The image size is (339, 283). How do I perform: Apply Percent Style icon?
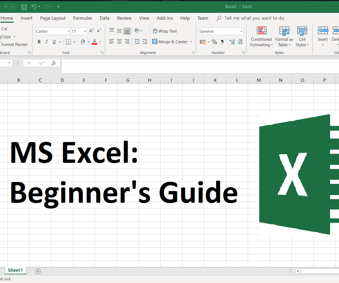coord(214,42)
